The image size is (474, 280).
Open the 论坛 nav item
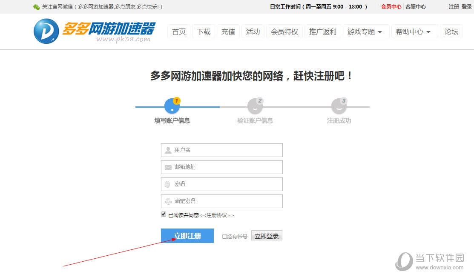click(451, 31)
